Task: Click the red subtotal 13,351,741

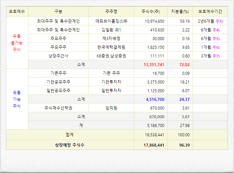Action: [154, 64]
